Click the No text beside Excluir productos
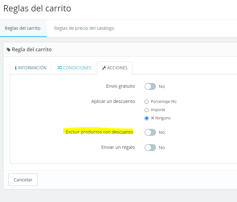 pos(162,132)
